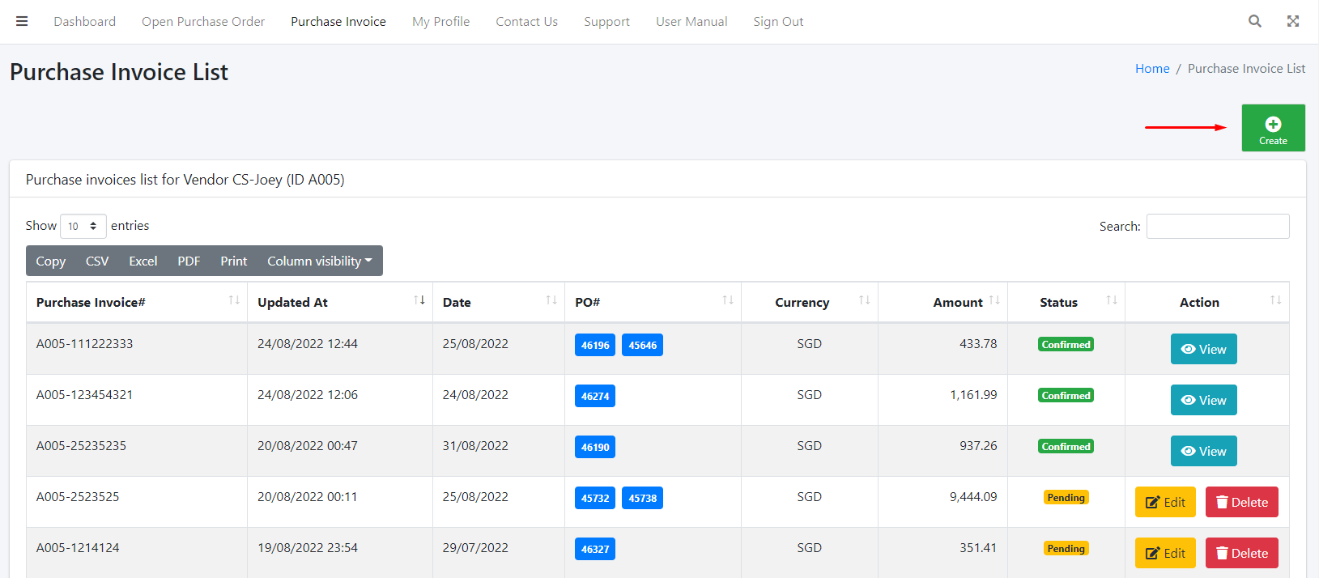The image size is (1319, 578).
Task: Go to the Dashboard menu item
Action: click(x=84, y=22)
